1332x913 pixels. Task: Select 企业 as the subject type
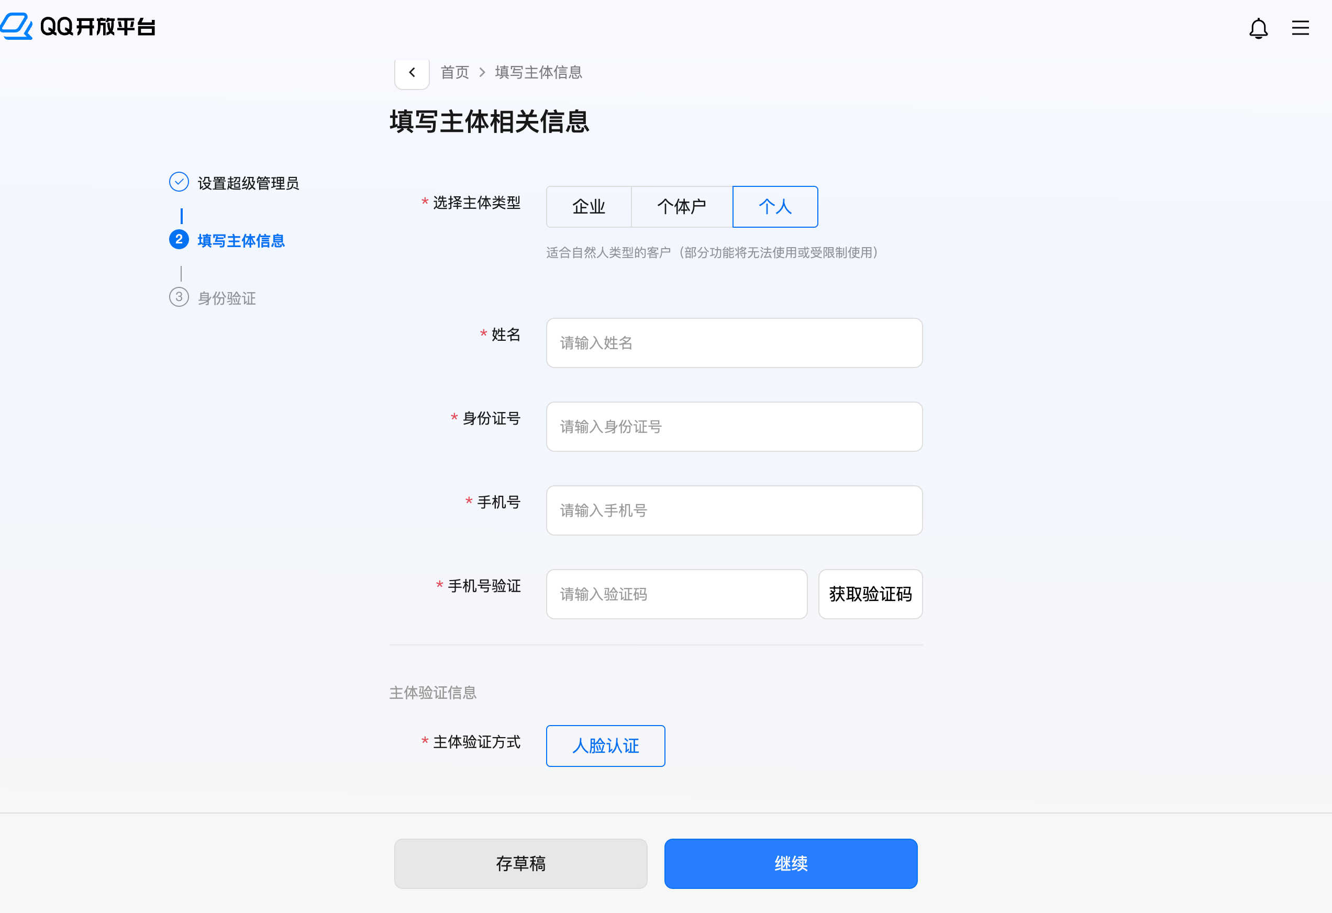[x=589, y=207]
